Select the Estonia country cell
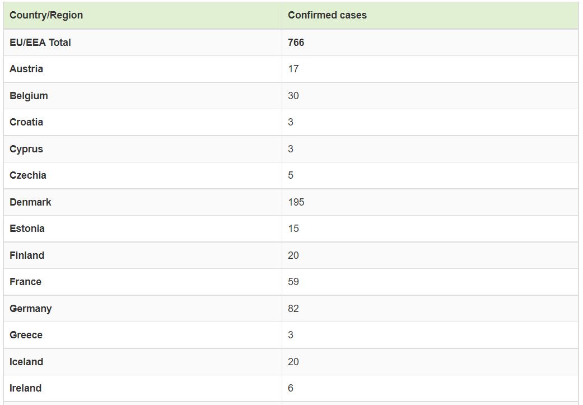583x405 pixels. tap(27, 229)
